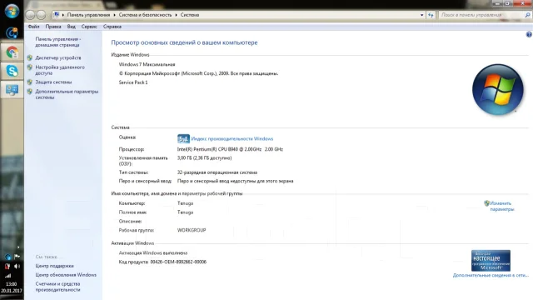This screenshot has height=300, width=533.
Task: Go back with the navigation arrow
Action: pos(30,15)
